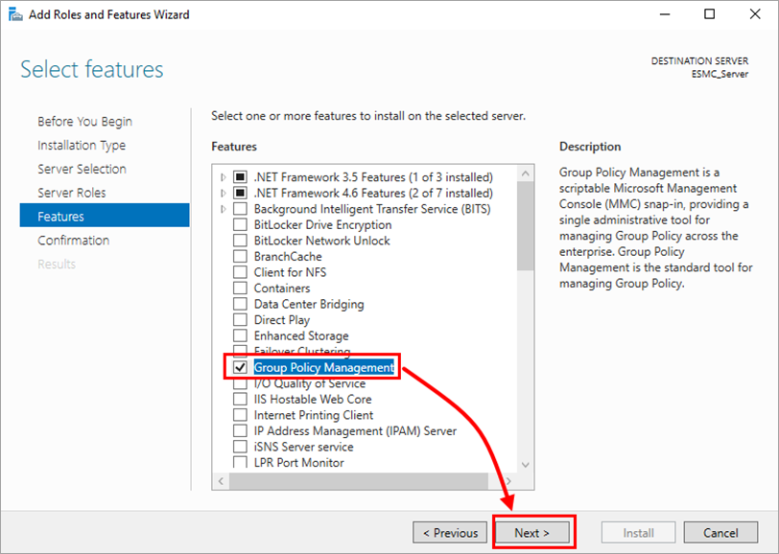Screen dimensions: 779x554
Task: Cancel the Add Roles and Features Wizard
Action: (720, 532)
